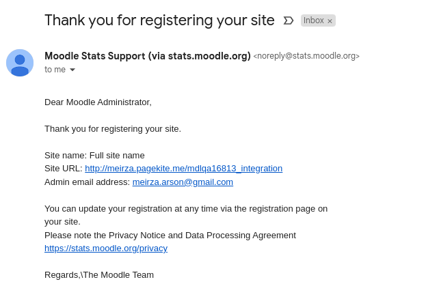Click "Thank you for registering your site." body line
The height and width of the screenshot is (299, 426).
click(x=113, y=129)
